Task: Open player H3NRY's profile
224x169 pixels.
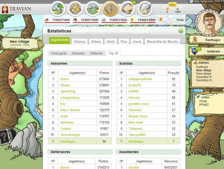Action: coord(134,91)
